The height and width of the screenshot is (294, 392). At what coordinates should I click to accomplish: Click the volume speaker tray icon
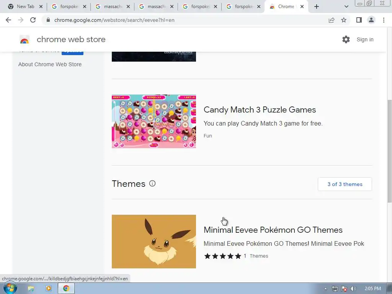point(353,289)
